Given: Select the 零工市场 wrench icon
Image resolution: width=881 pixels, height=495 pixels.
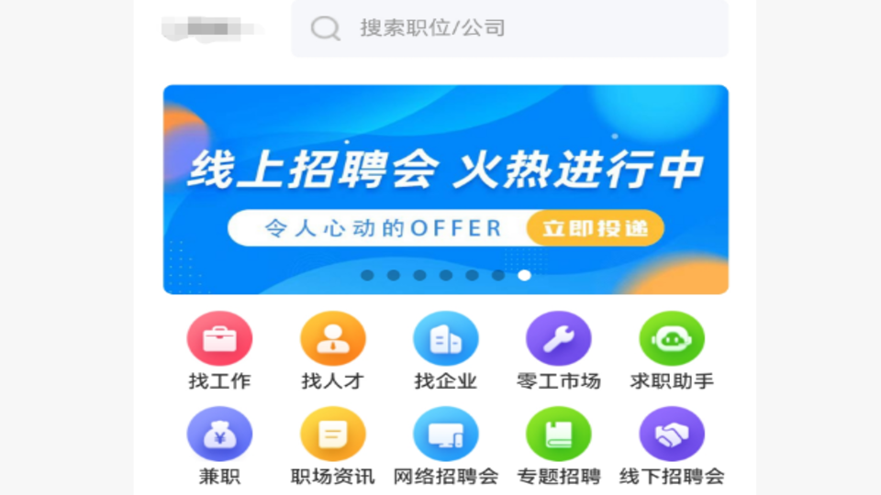Looking at the screenshot, I should click(559, 338).
